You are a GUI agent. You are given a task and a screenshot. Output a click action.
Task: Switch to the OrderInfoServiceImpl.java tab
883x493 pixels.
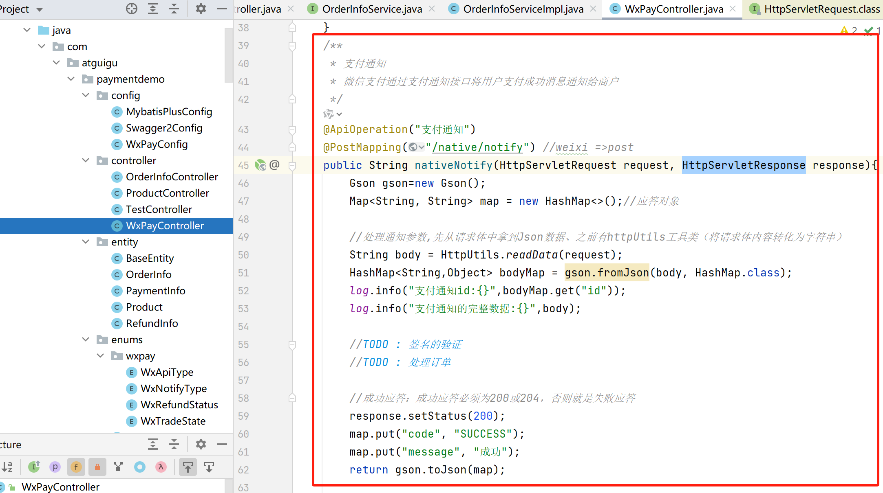coord(523,9)
